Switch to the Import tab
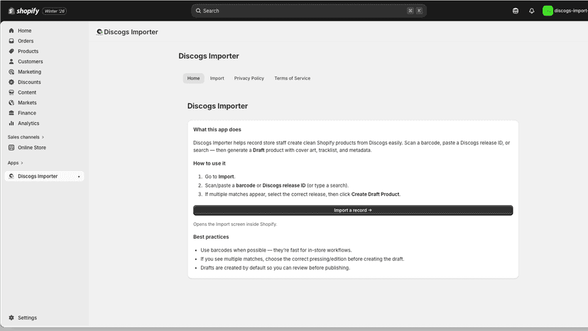Viewport: 588px width, 331px height. tap(217, 78)
